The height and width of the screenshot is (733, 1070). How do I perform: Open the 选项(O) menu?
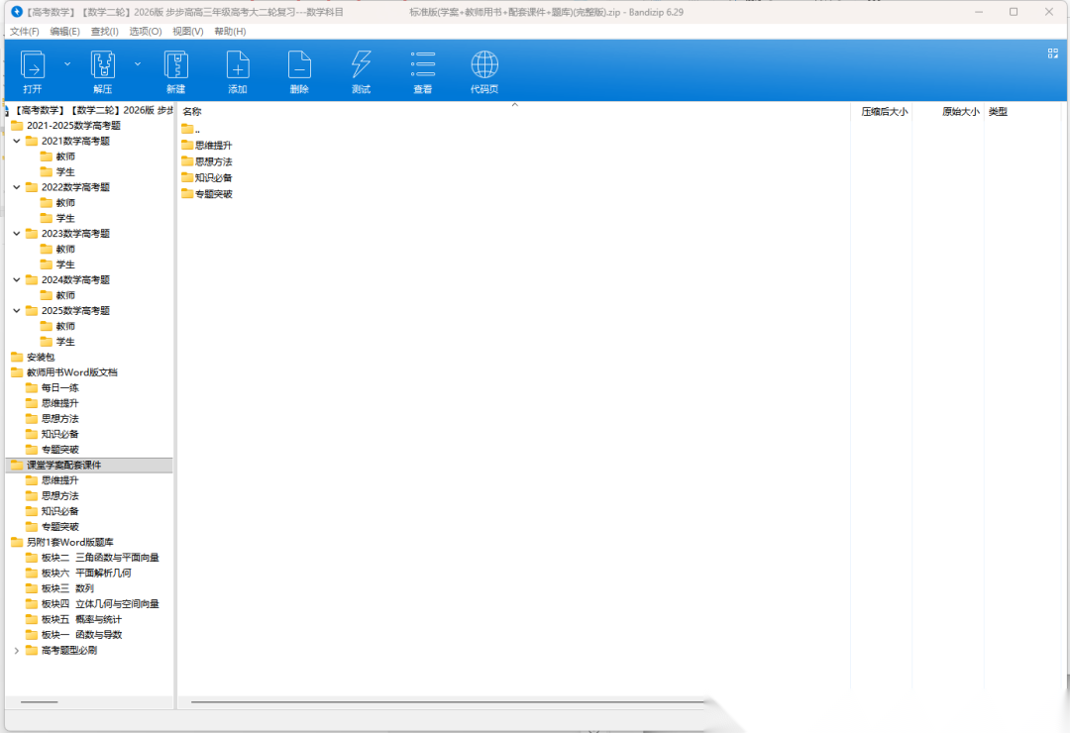pos(146,32)
